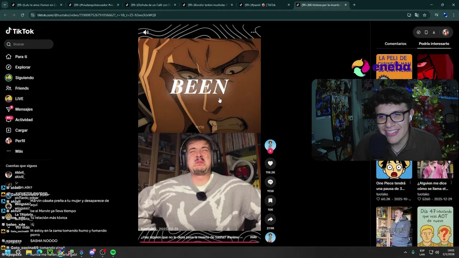Toggle microphone icon in system tray
Screen dimensions: 459x258
413,252
